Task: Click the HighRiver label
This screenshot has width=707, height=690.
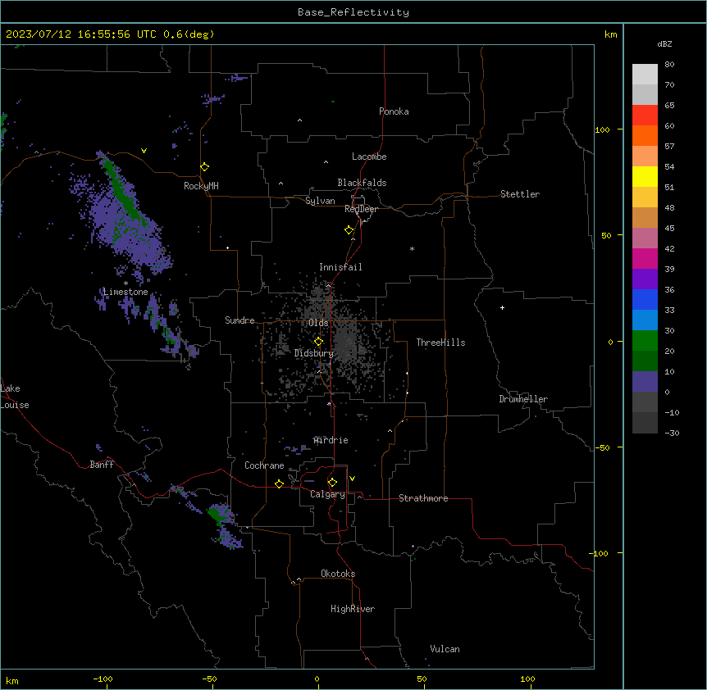Action: (x=353, y=609)
